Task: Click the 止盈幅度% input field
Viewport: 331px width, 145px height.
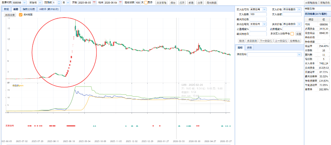Action: coord(258,29)
